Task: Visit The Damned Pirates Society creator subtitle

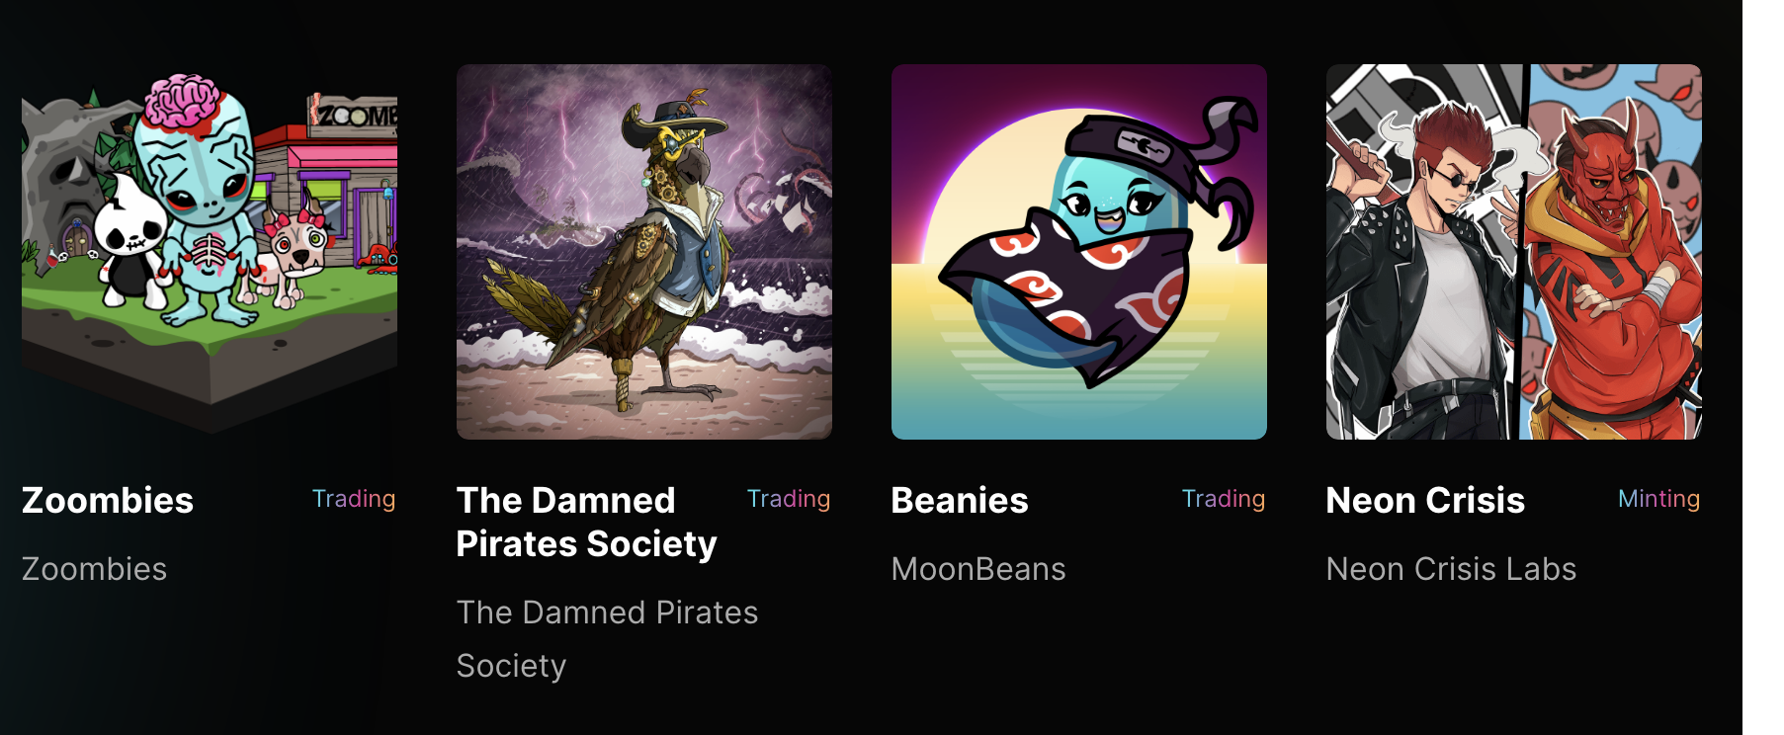Action: 607,639
